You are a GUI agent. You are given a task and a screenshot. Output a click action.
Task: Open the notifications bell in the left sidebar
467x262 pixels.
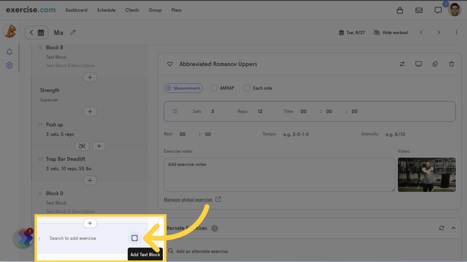tap(9, 52)
